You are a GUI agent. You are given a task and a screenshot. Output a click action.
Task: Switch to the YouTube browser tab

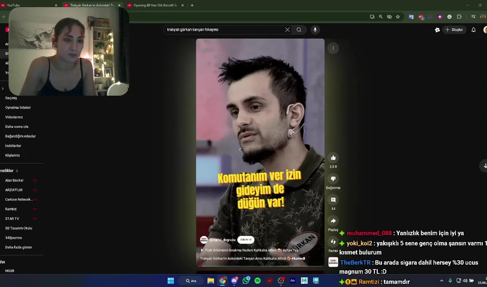[x=28, y=5]
